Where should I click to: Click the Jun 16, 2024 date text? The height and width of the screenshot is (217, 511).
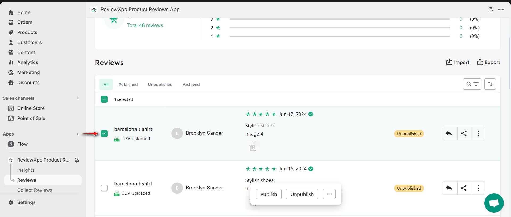click(292, 169)
